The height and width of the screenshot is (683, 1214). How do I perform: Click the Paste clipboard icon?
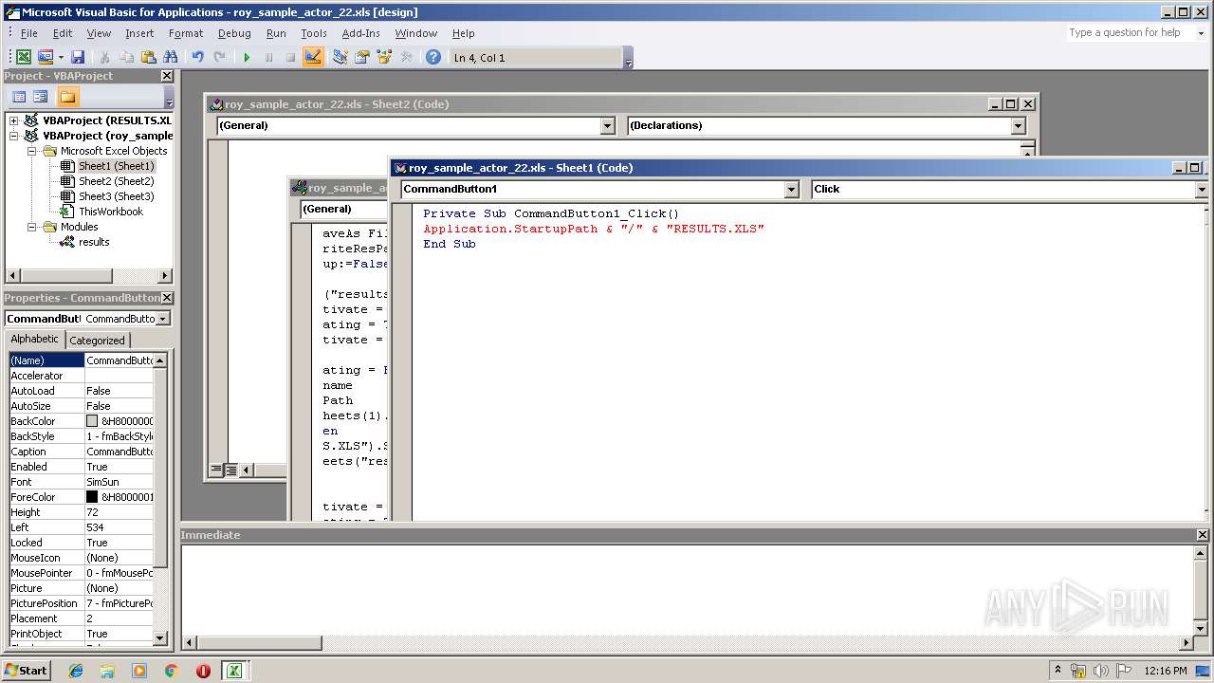[148, 58]
